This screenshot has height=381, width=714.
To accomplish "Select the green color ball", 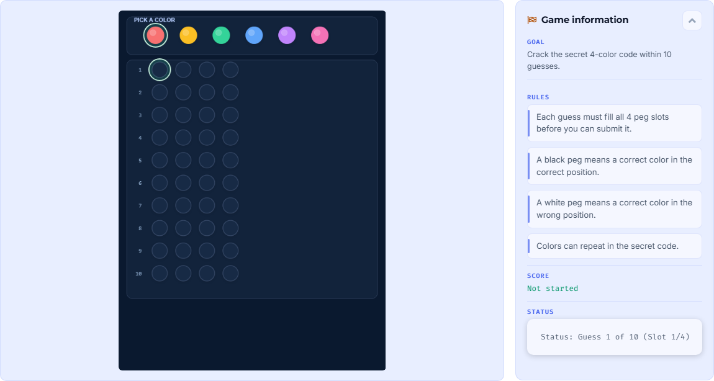I will pos(221,35).
